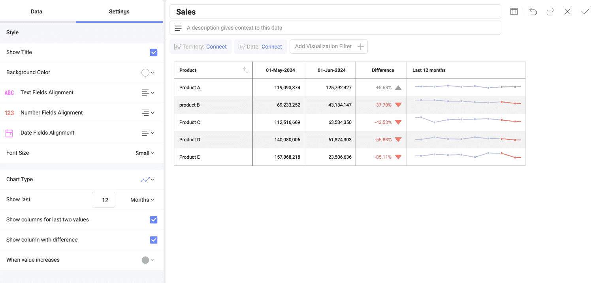Click the Product C row label
595x283 pixels.
coord(190,122)
